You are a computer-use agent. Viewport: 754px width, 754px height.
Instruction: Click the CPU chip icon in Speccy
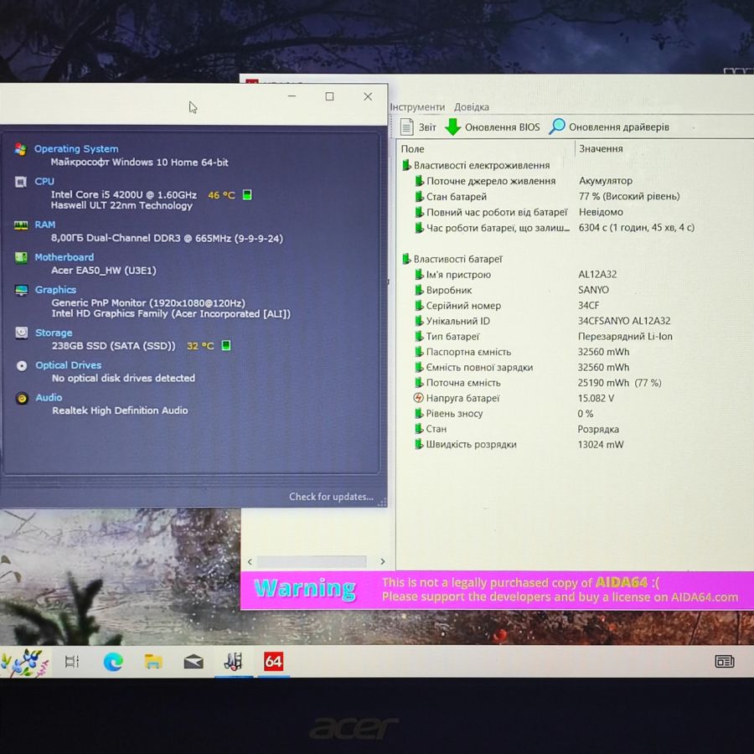point(21,182)
